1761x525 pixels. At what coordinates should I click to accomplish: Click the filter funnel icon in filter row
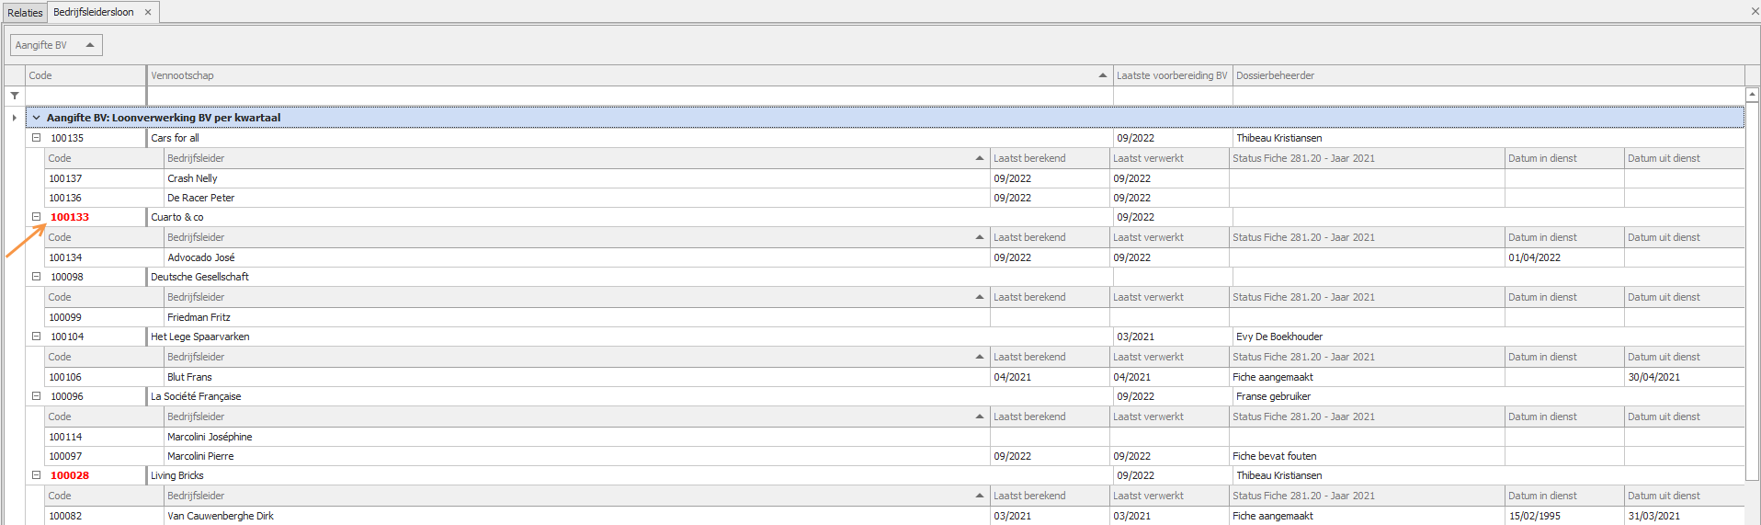tap(15, 96)
